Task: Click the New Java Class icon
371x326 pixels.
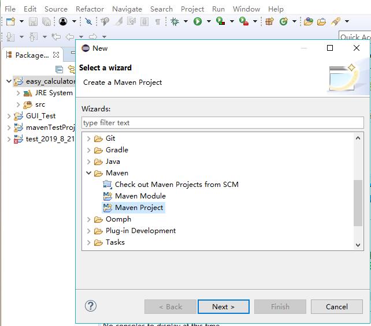Action: (x=284, y=21)
